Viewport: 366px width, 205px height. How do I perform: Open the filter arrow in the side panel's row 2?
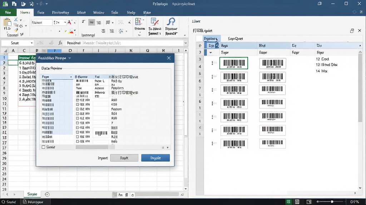211,53
